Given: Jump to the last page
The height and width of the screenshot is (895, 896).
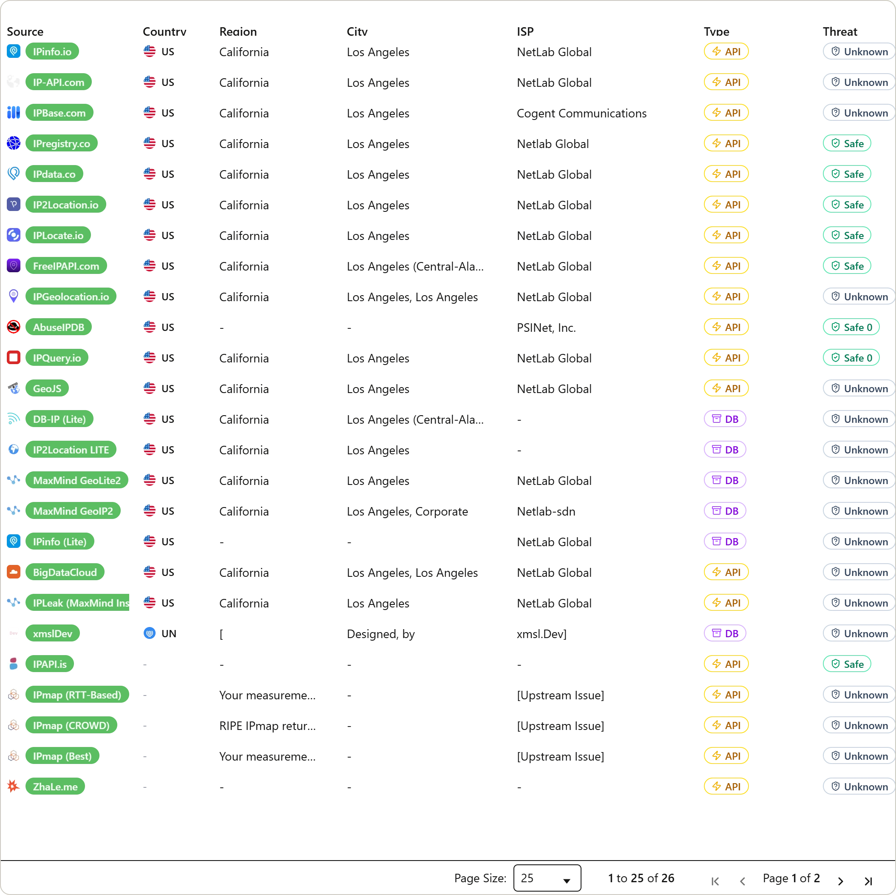Looking at the screenshot, I should pyautogui.click(x=868, y=881).
